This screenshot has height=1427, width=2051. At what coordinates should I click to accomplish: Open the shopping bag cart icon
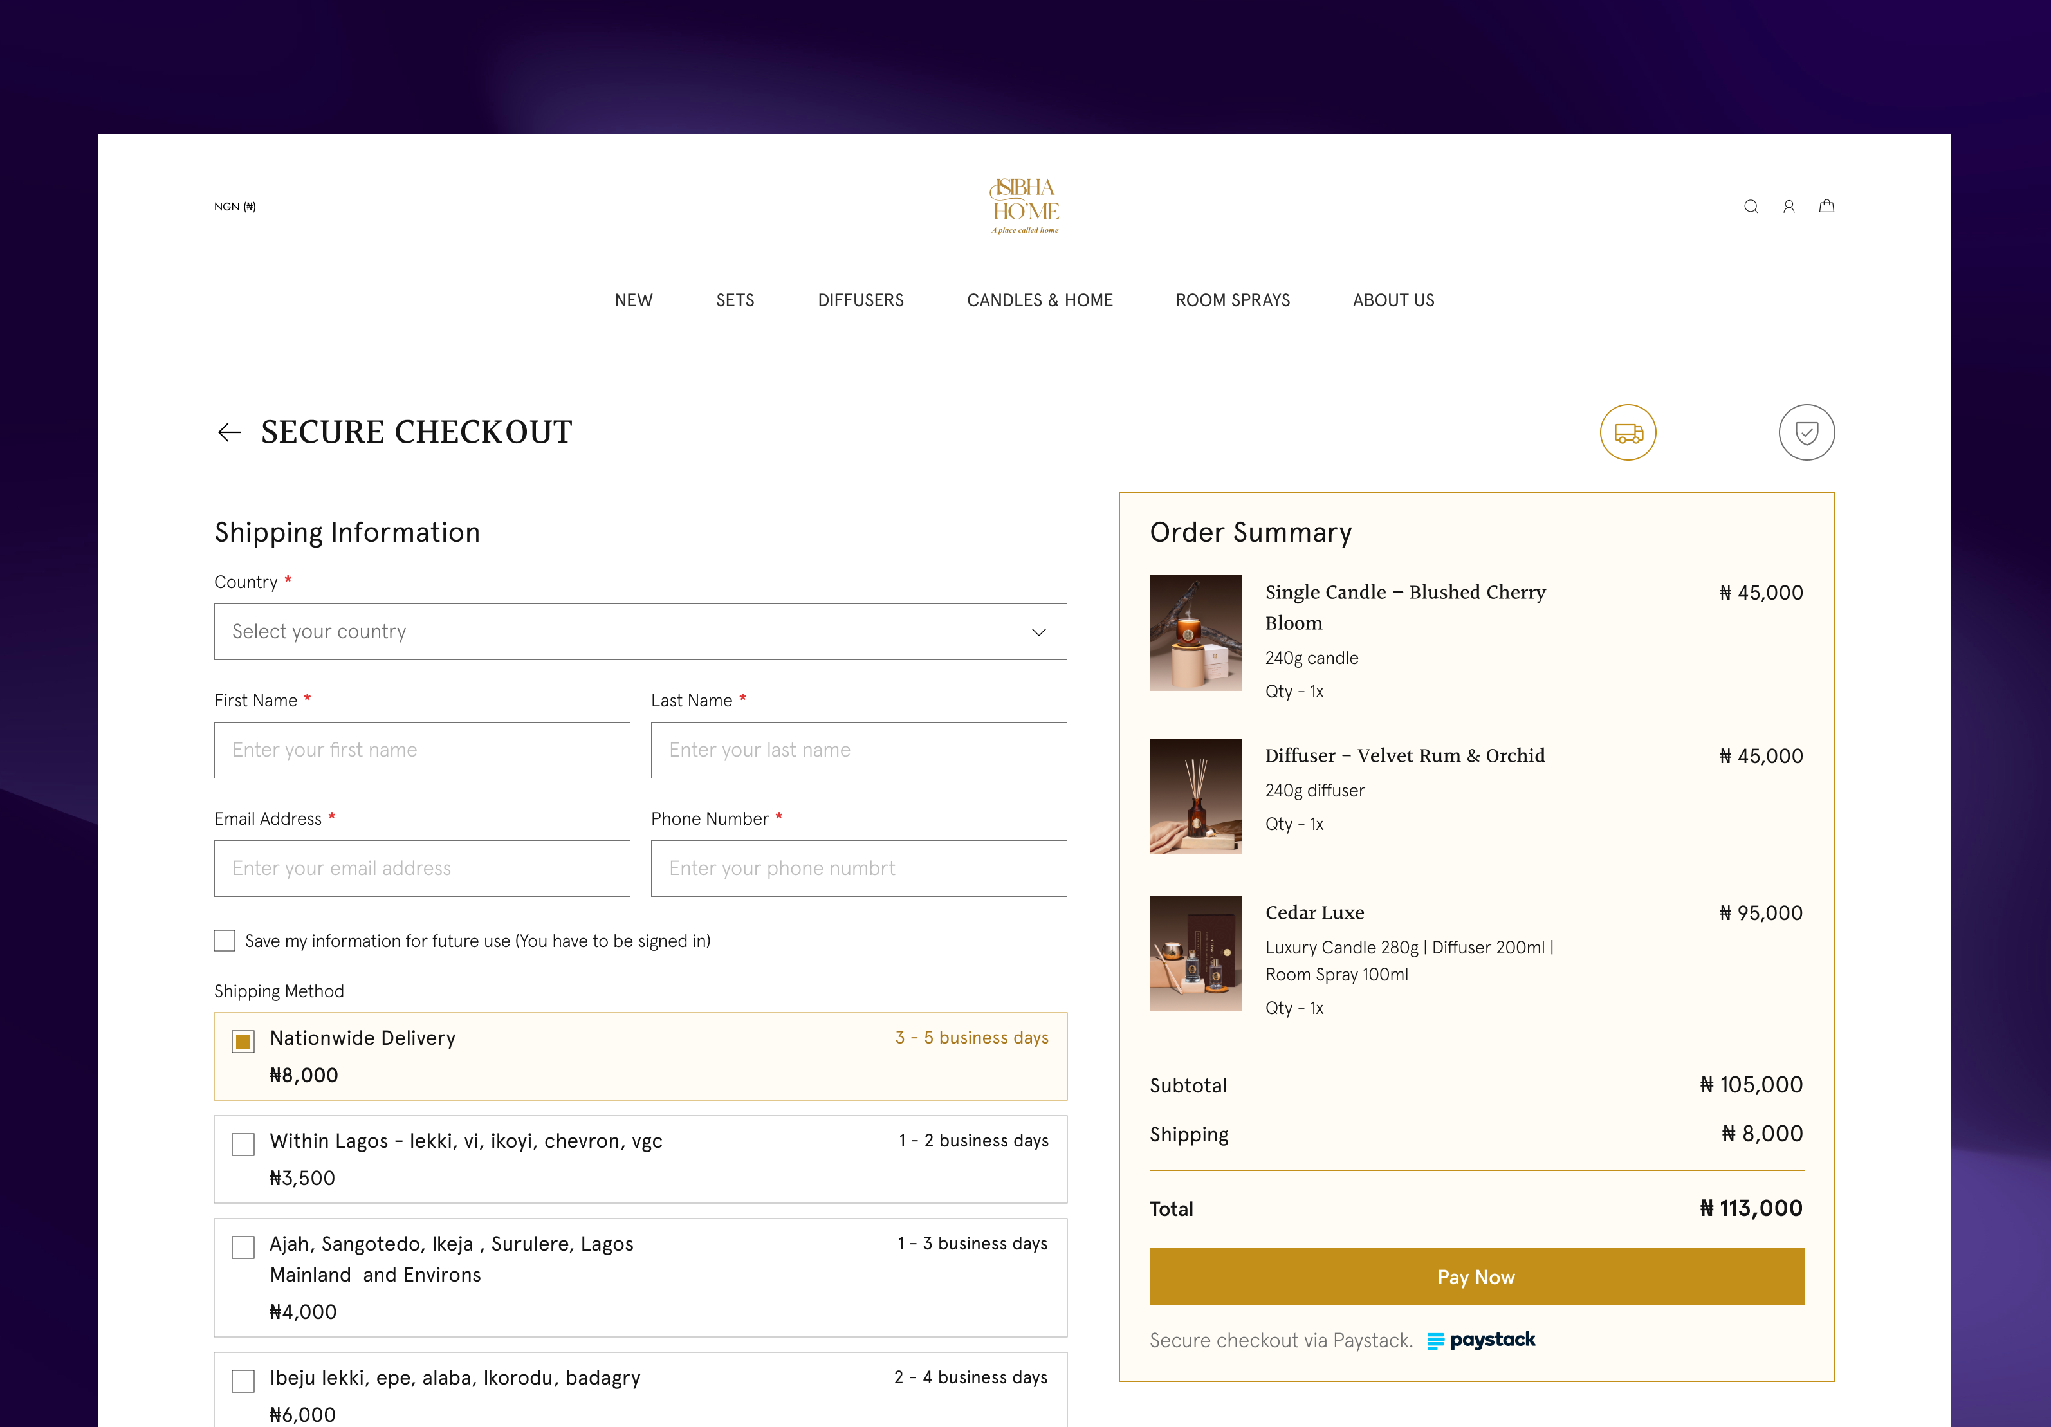coord(1828,207)
